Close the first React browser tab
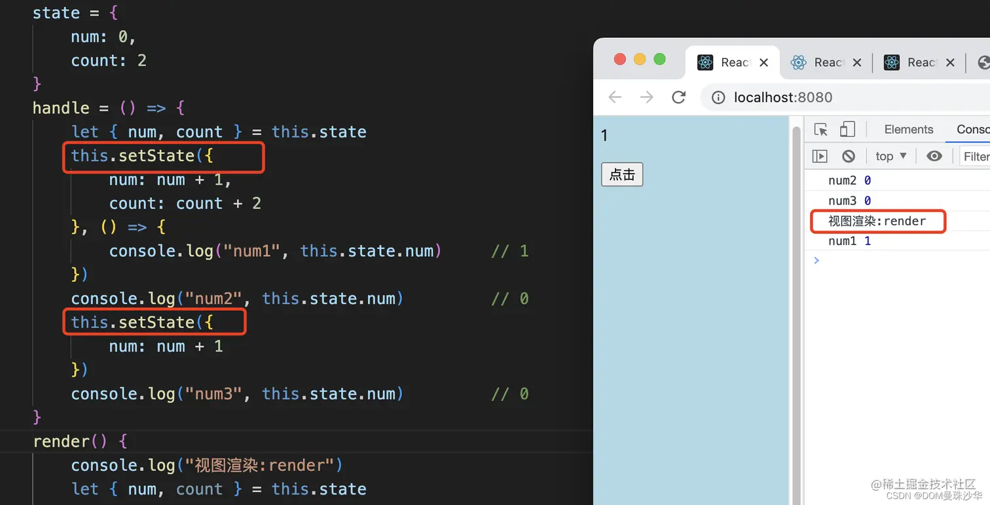Screen dimensions: 990x505 point(763,63)
